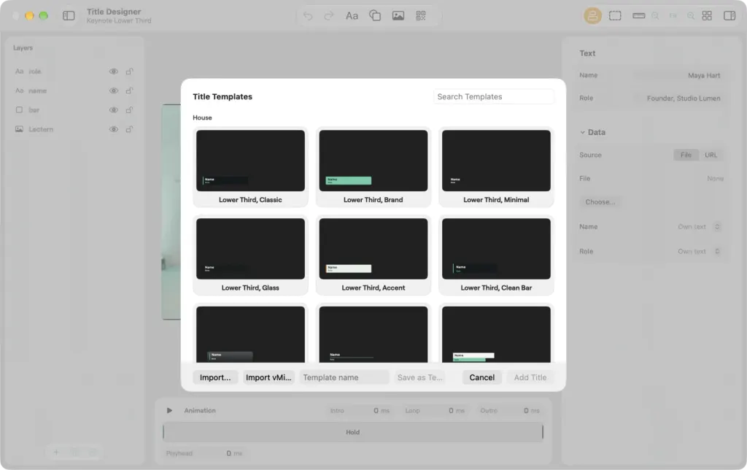Click the Import vMi... button
Viewport: 747px width, 470px height.
(x=268, y=377)
